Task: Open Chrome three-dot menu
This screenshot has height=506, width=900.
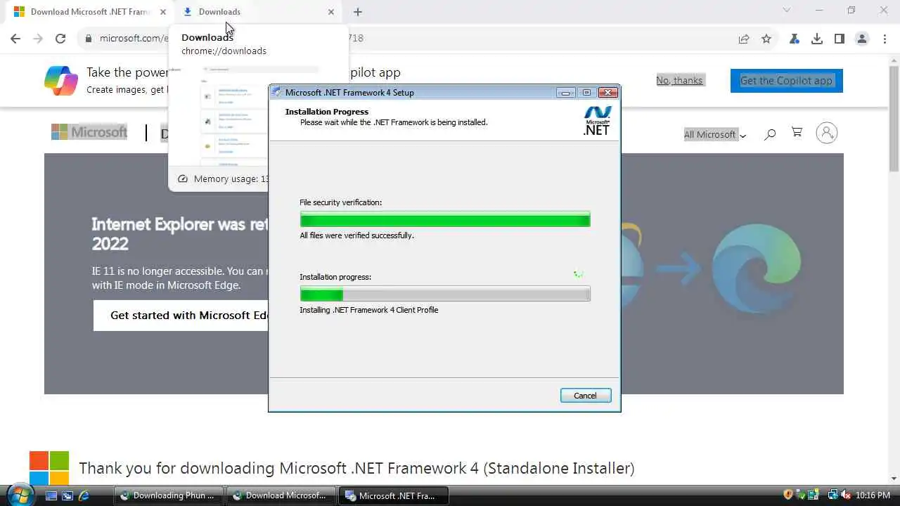Action: click(885, 39)
